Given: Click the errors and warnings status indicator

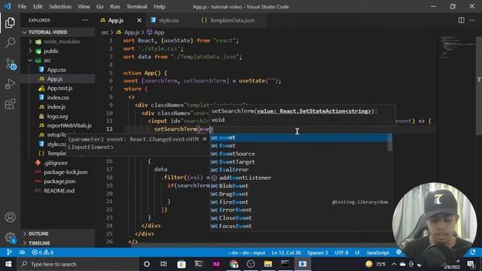Looking at the screenshot, I should pos(43,253).
